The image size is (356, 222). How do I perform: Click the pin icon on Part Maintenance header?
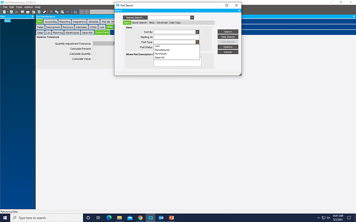tap(354, 16)
